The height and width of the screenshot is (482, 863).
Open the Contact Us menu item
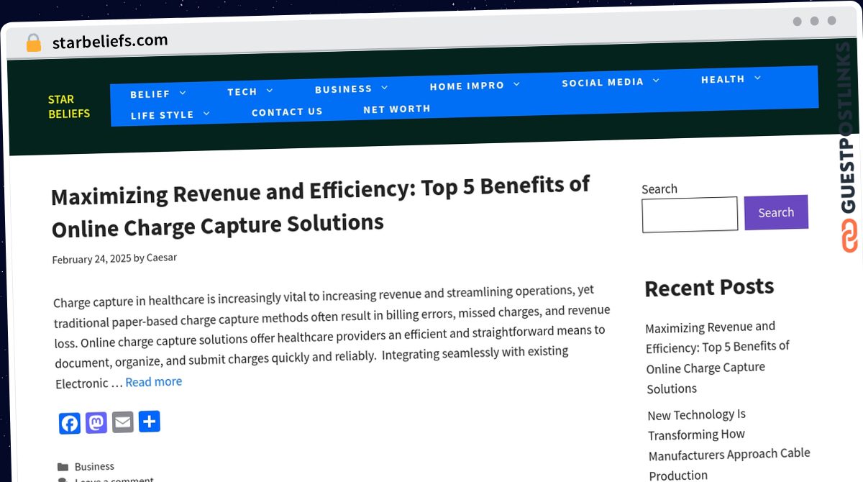pyautogui.click(x=287, y=112)
